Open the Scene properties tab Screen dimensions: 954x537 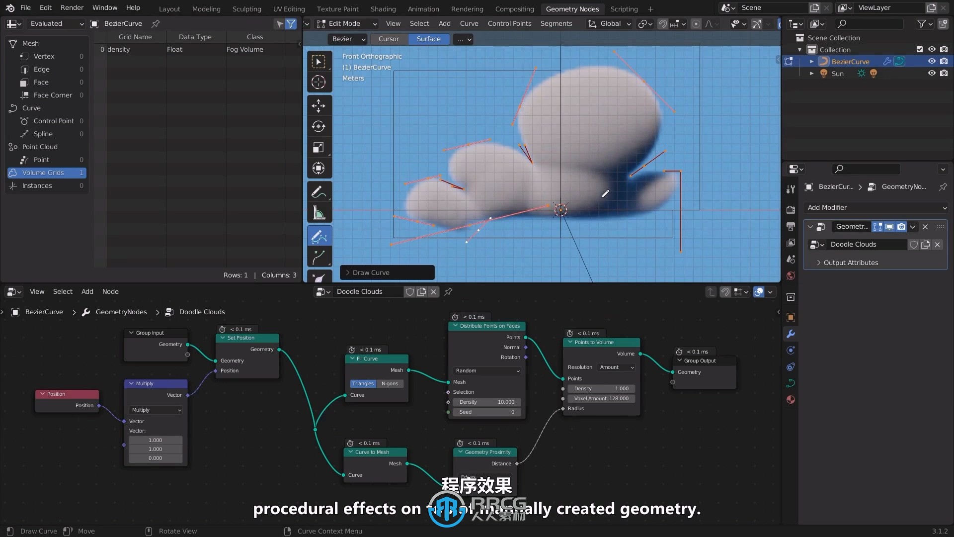[x=791, y=259]
